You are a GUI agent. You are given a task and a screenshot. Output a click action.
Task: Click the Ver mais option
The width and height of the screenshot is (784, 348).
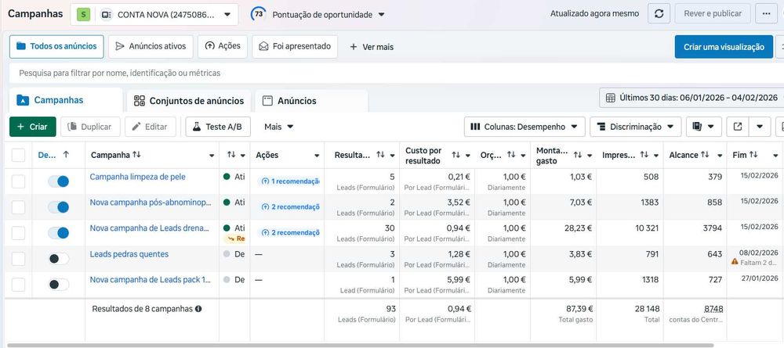pyautogui.click(x=372, y=47)
